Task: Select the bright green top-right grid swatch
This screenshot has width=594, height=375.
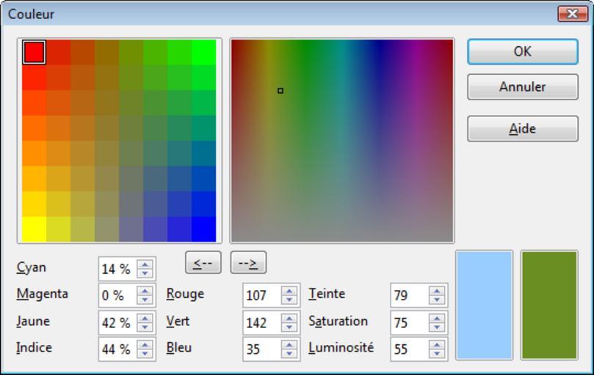Action: 203,52
